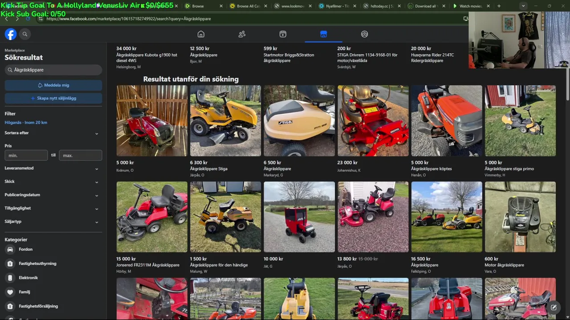The width and height of the screenshot is (570, 320).
Task: Open the Groups icon in top navigation
Action: pyautogui.click(x=364, y=34)
